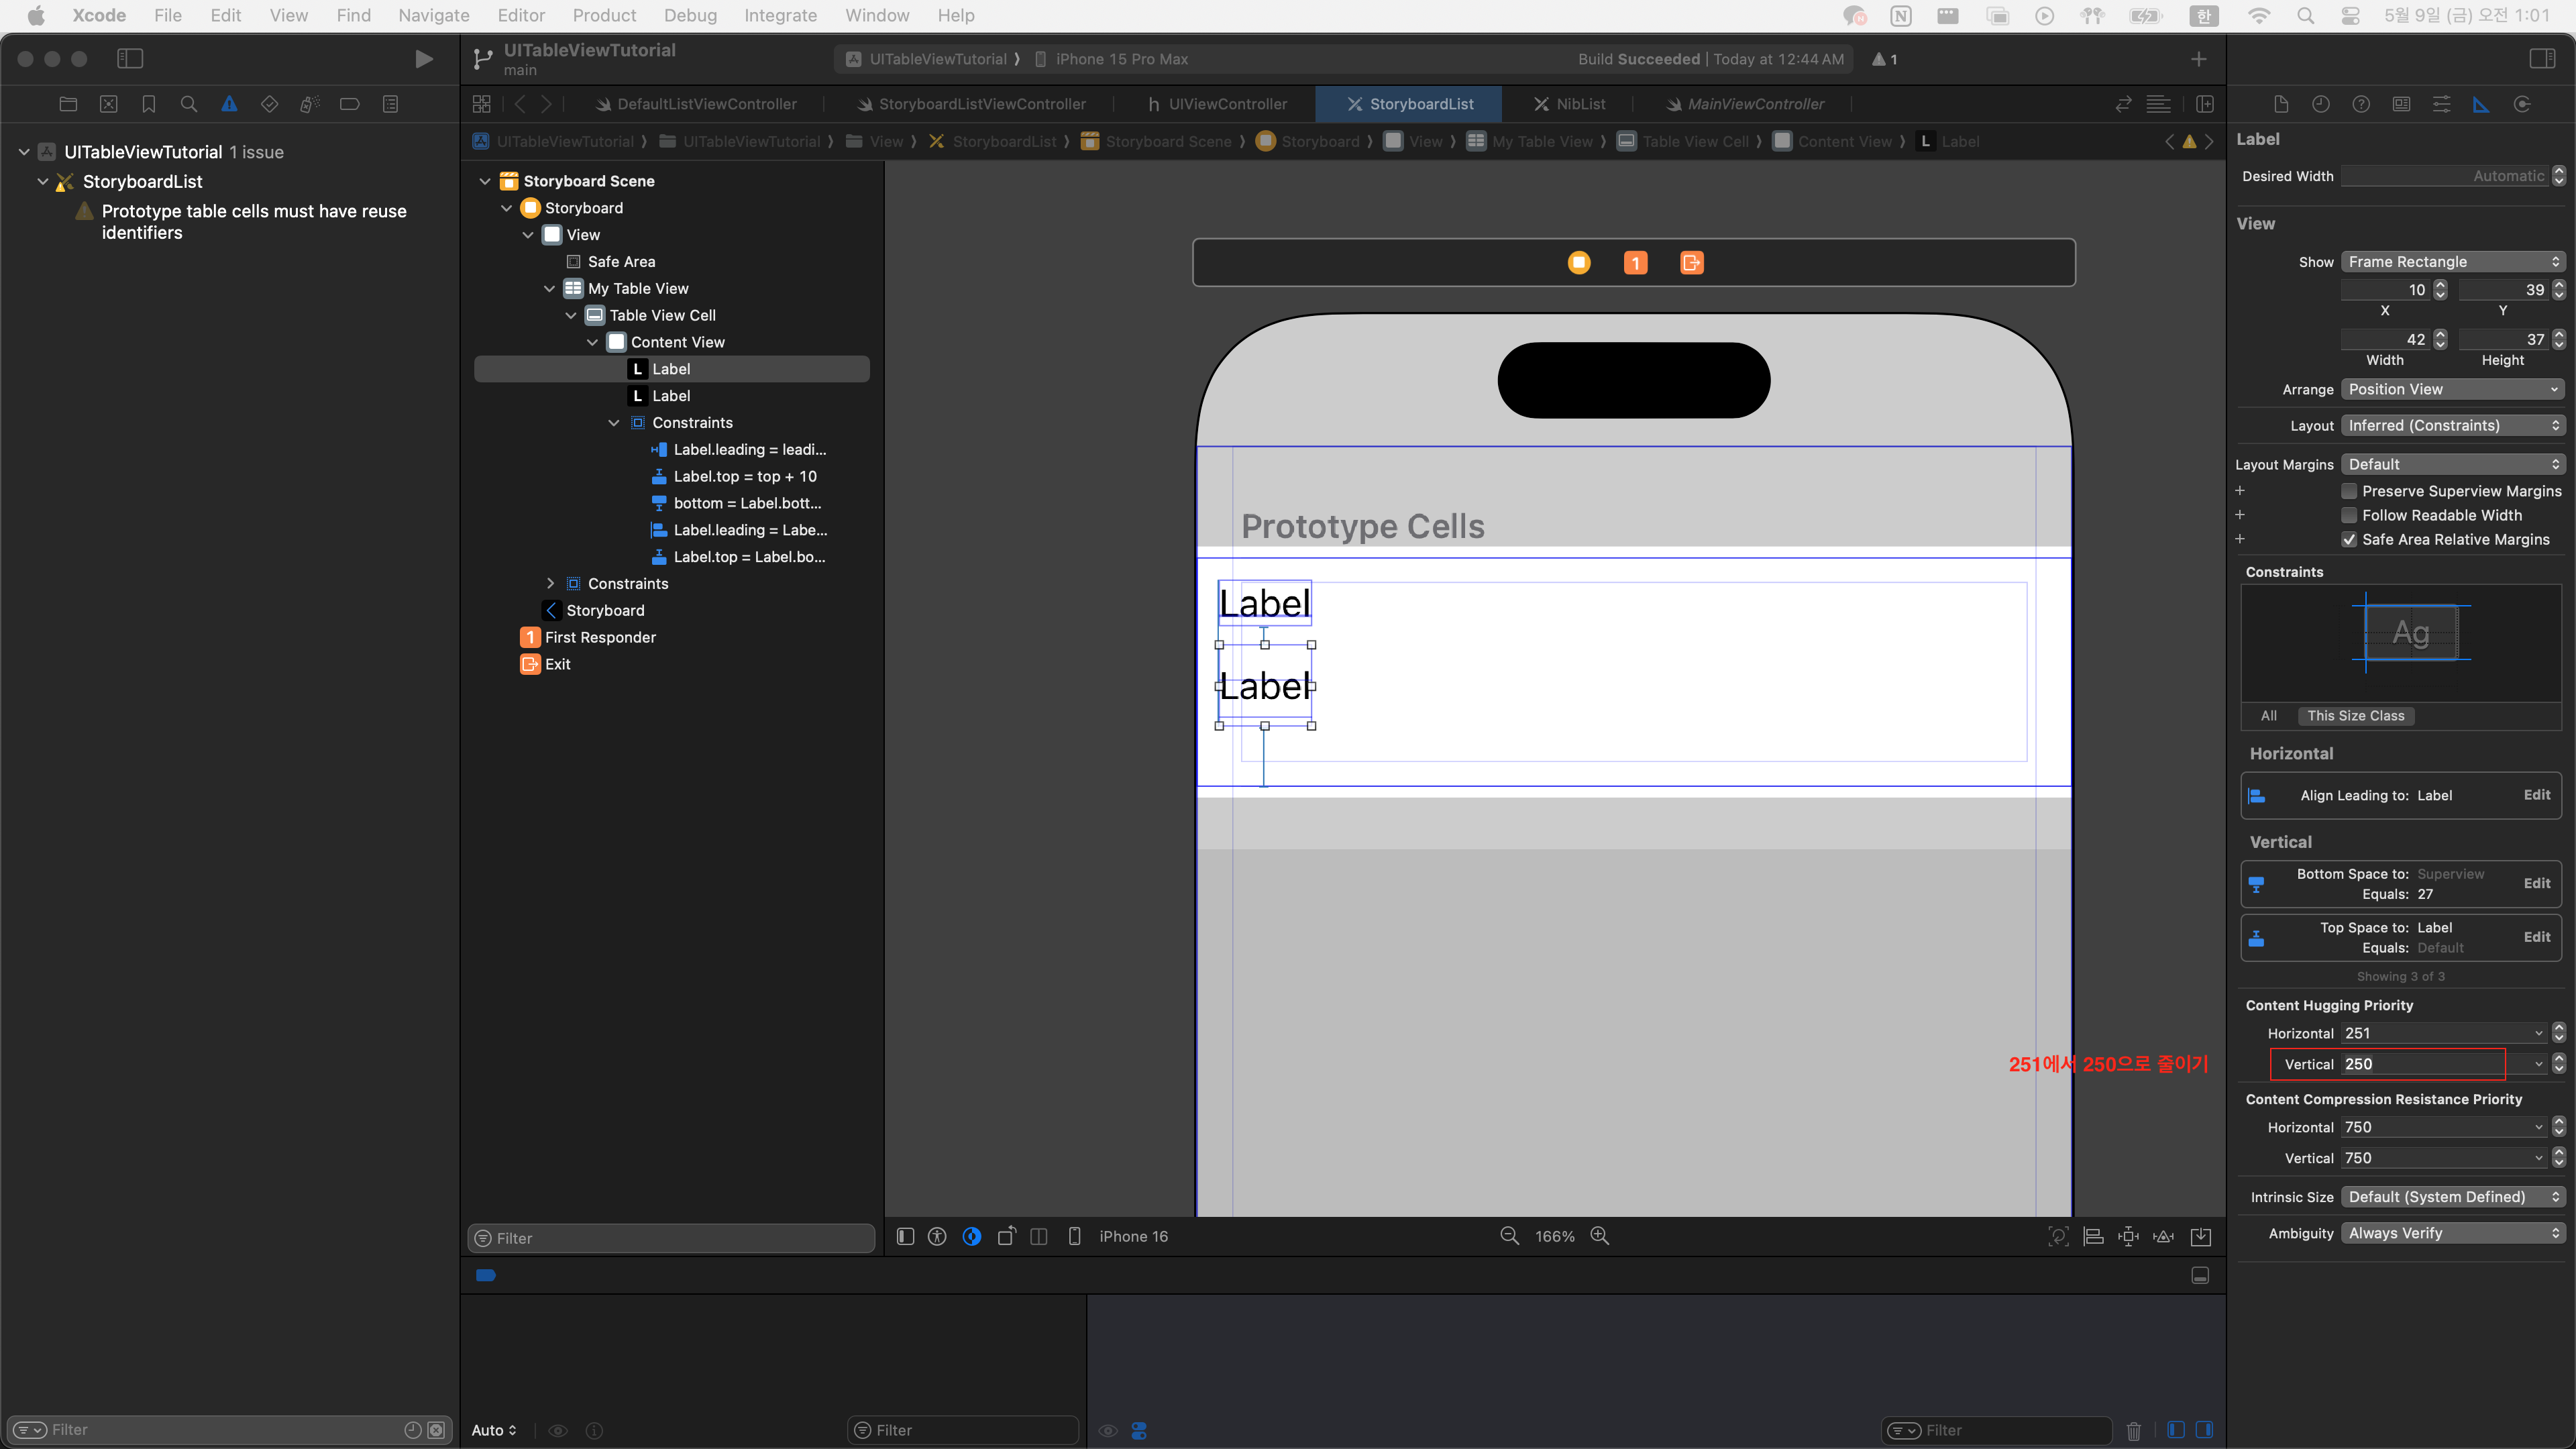Toggle the debug area hide button
The image size is (2576, 1449).
click(2200, 1275)
